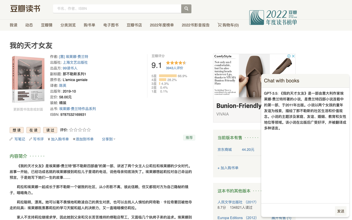Open author link 埃莱娜·费兰特

tap(74, 57)
